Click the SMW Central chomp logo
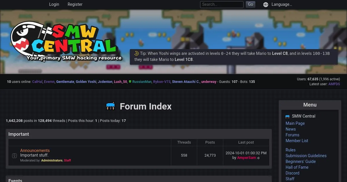Image resolution: width=347 pixels, height=182 pixels. point(67,42)
